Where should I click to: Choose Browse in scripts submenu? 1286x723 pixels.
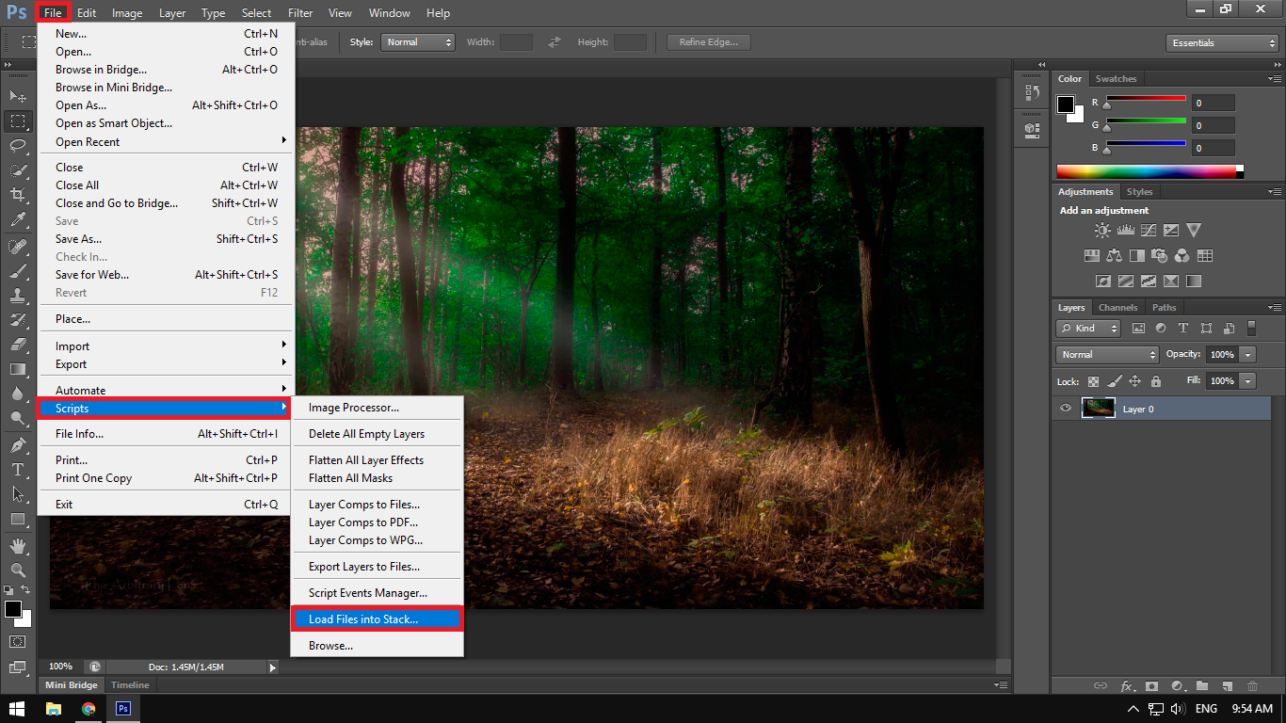tap(377, 646)
